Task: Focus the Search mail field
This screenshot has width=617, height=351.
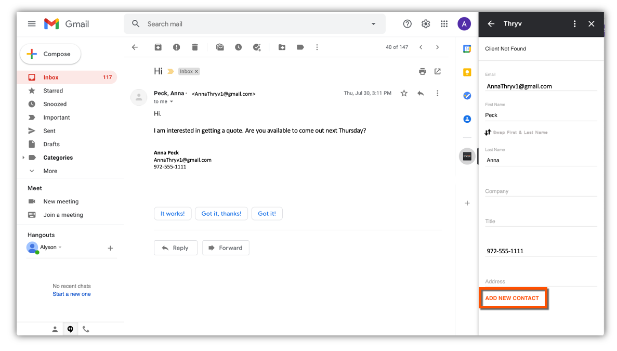Action: (256, 24)
